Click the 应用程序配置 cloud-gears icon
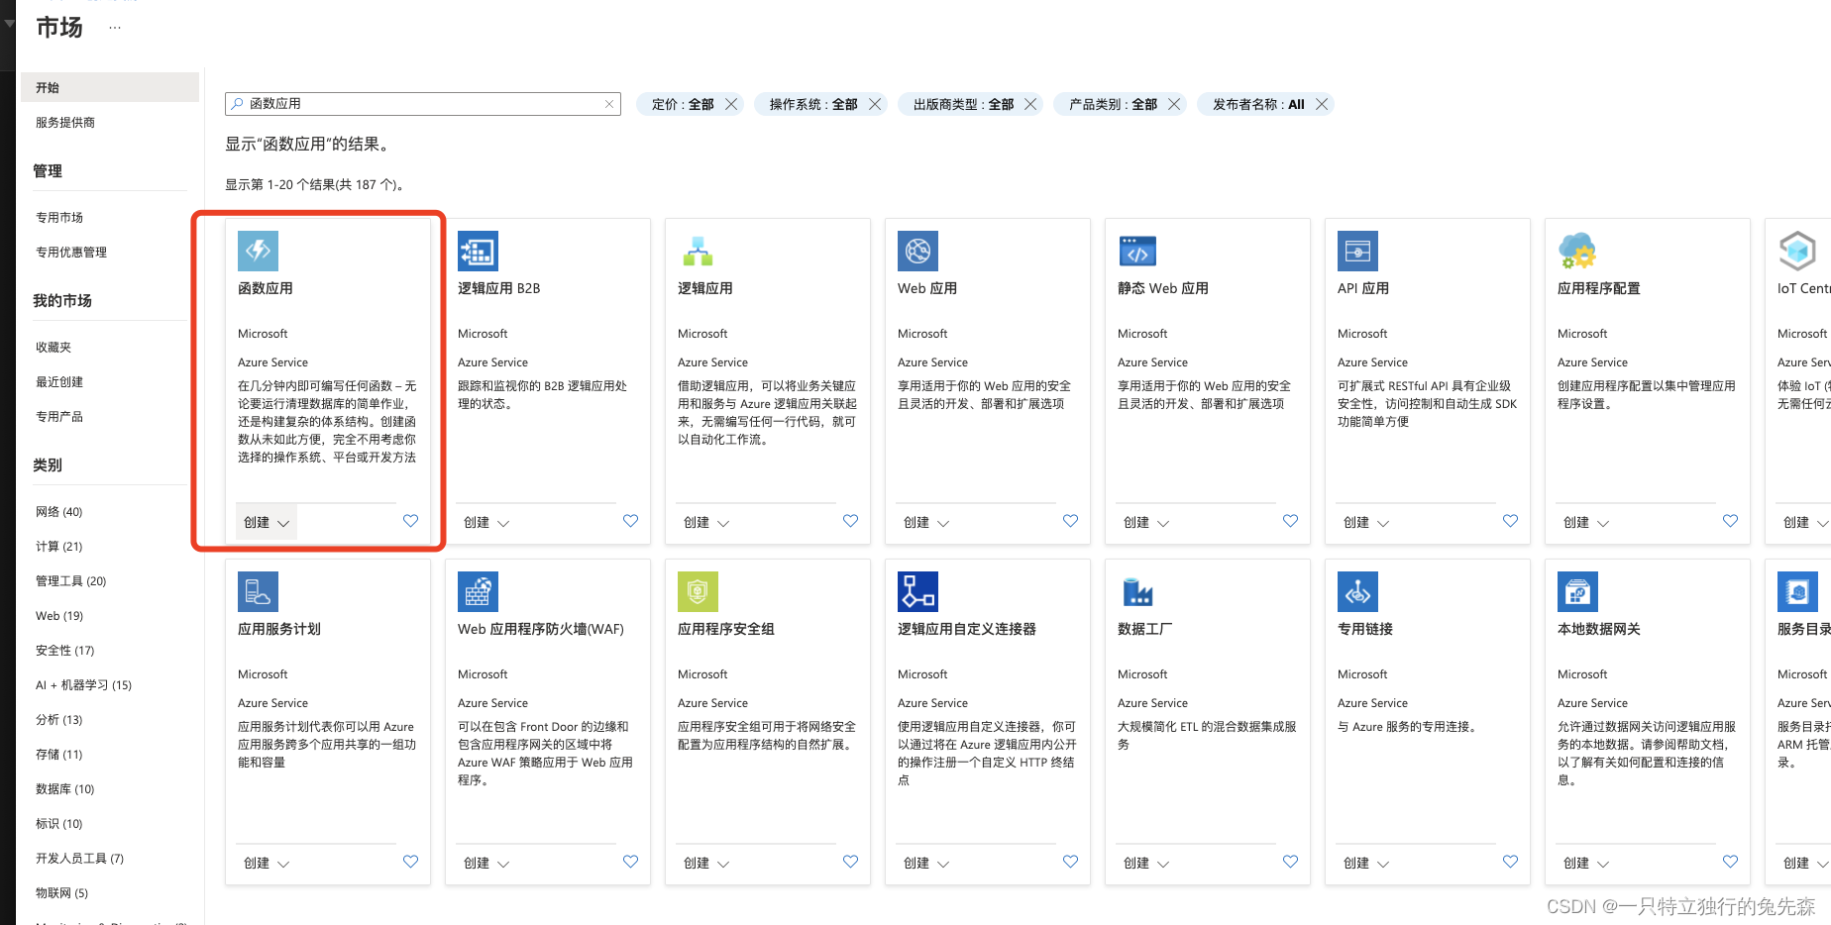The height and width of the screenshot is (925, 1831). point(1577,251)
